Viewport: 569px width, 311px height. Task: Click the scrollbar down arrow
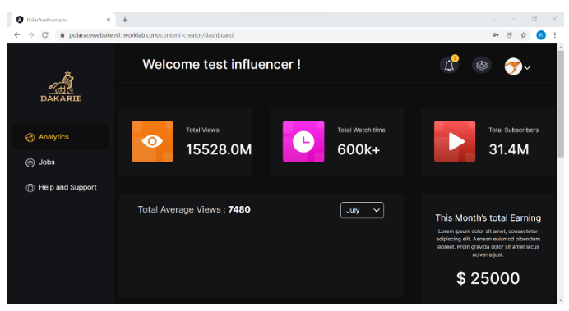coord(561,300)
